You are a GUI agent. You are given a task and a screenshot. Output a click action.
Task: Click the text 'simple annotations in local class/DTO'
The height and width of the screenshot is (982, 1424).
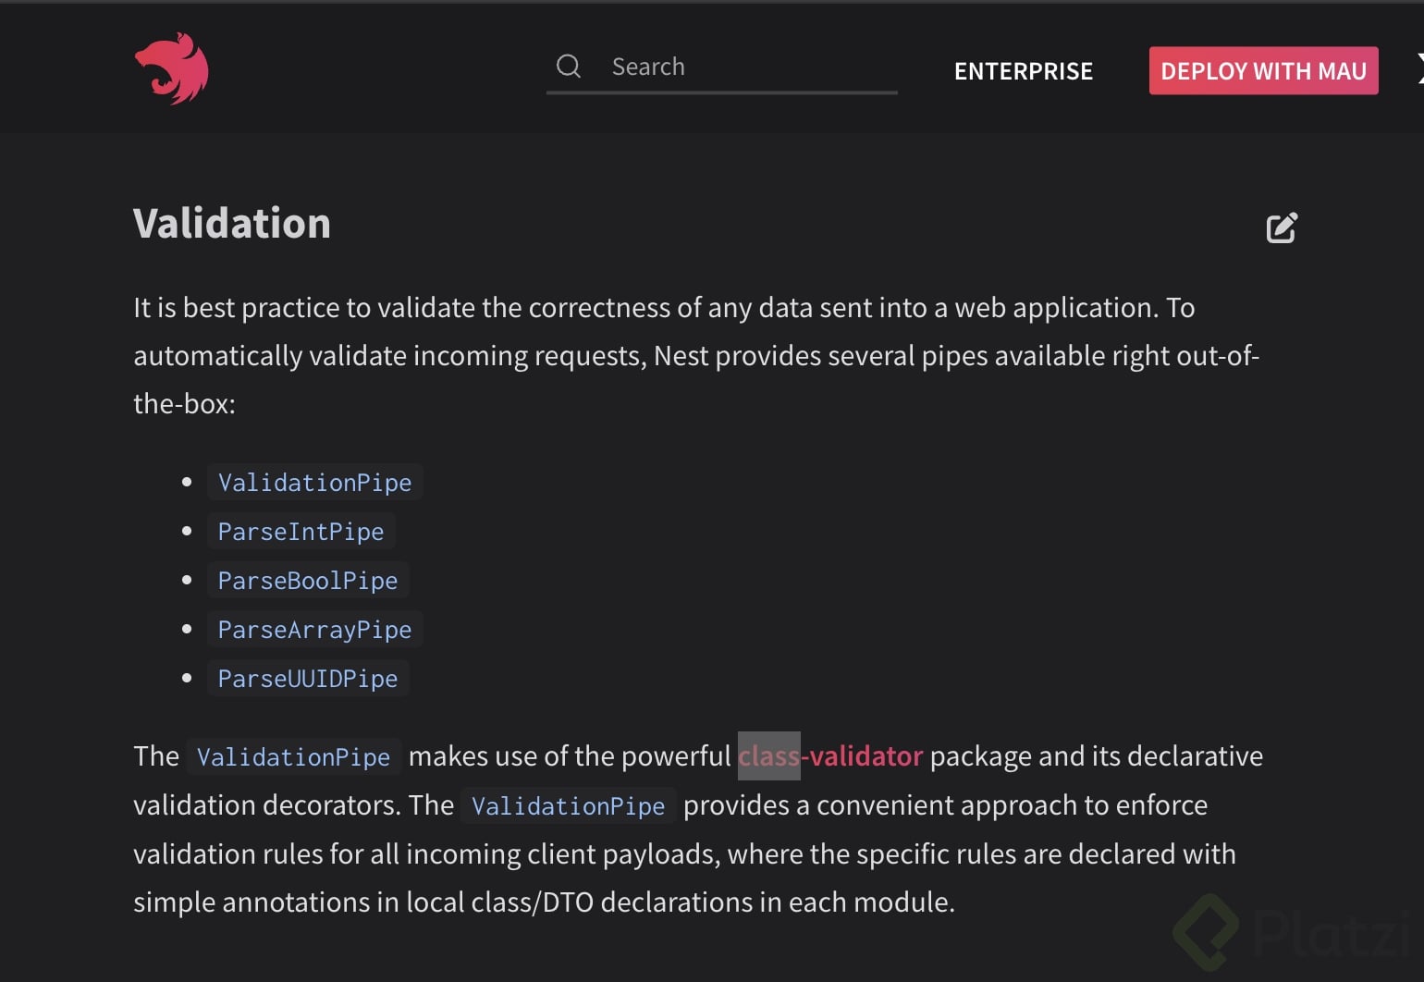363,902
